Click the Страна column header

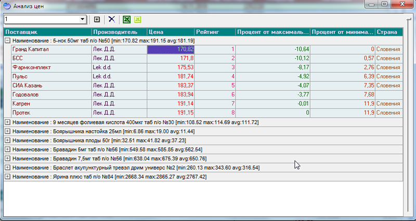pos(388,32)
